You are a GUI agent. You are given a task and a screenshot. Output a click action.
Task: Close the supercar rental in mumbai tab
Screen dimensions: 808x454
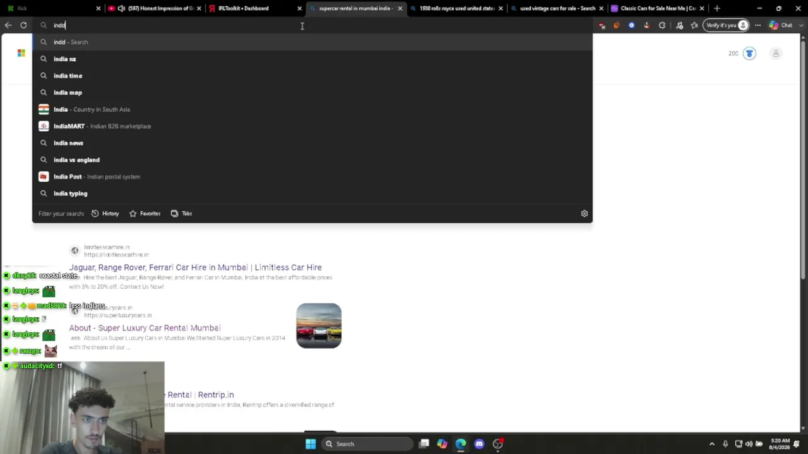click(400, 8)
